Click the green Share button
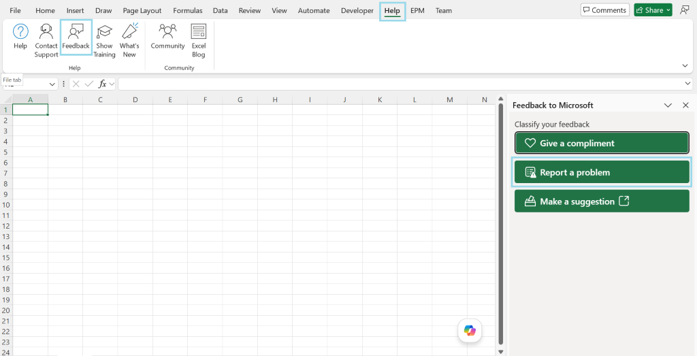The image size is (697, 356). tap(653, 10)
